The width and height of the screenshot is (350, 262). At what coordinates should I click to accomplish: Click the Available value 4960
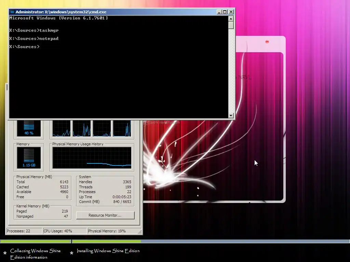pos(64,192)
